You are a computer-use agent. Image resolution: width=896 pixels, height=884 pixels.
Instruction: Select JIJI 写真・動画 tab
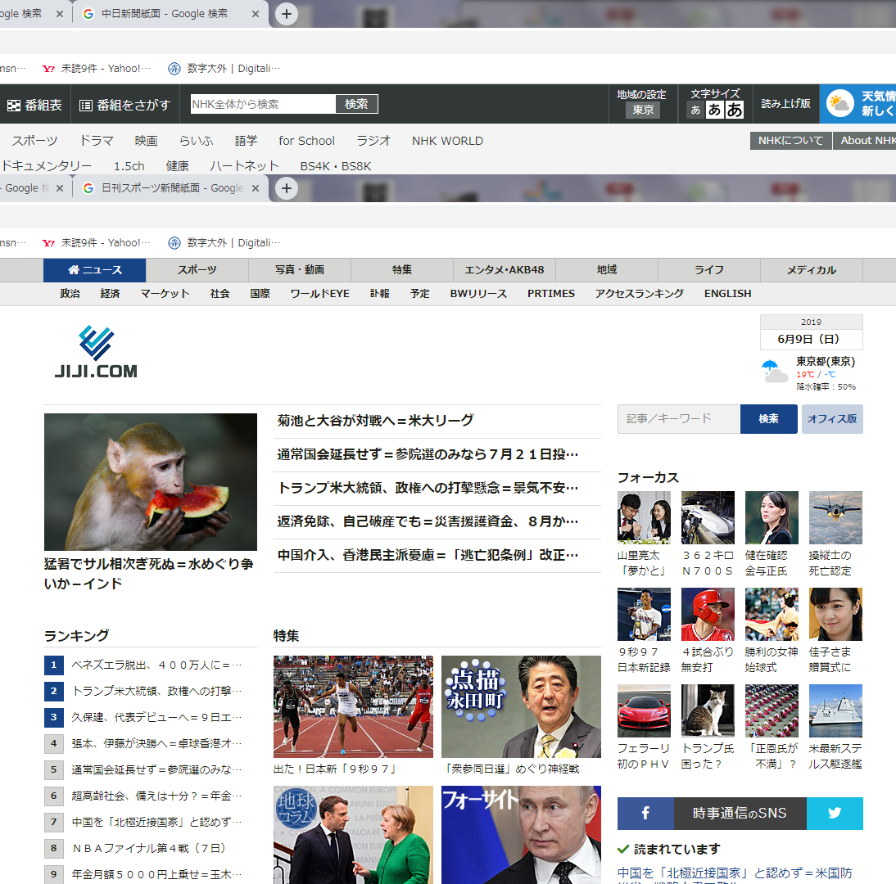[x=300, y=270]
